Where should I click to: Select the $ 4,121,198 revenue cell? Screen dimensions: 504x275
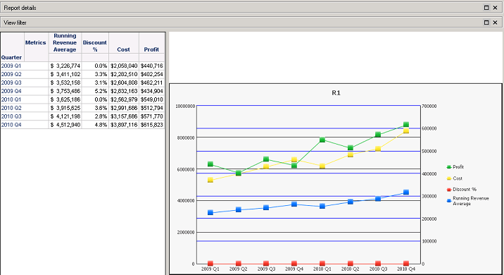tap(65, 116)
